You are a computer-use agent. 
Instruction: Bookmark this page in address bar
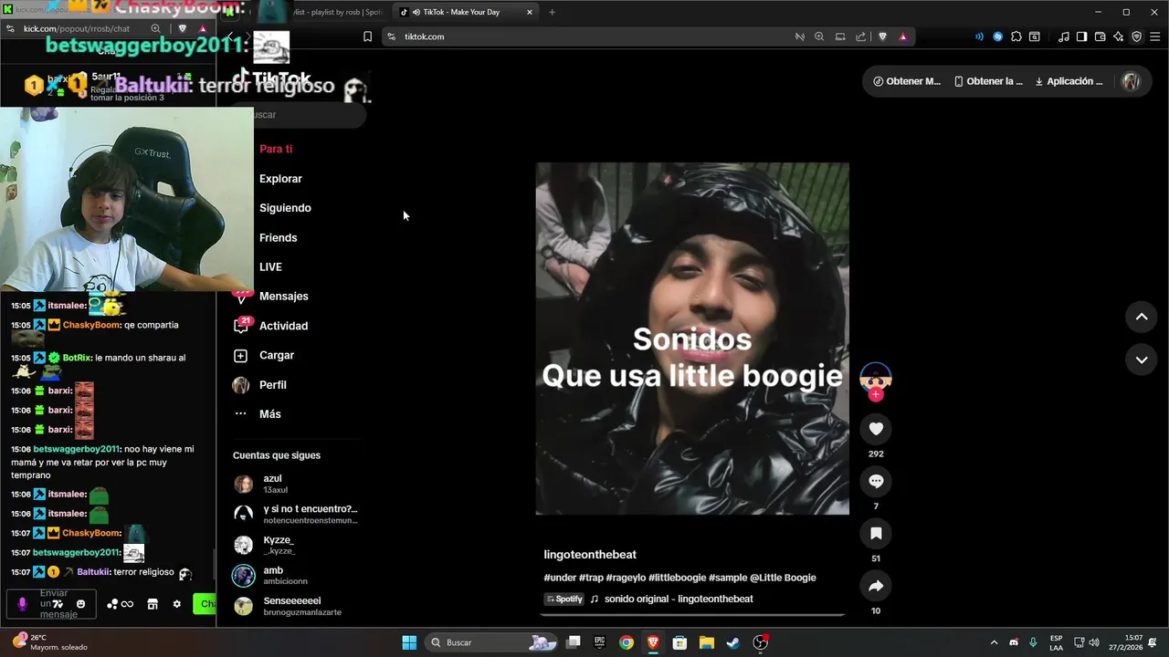[367, 36]
